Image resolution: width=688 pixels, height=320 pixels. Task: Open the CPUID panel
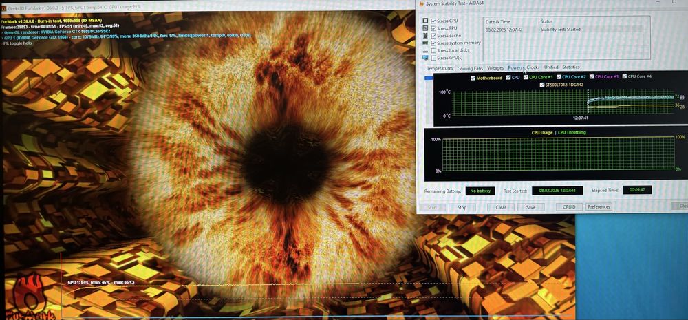point(569,206)
